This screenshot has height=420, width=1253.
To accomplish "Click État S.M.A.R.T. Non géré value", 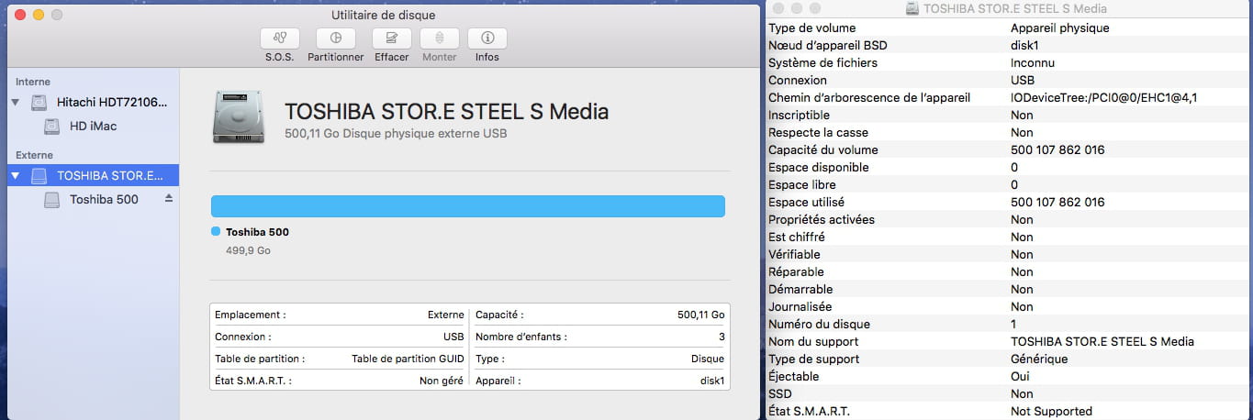I will (x=442, y=381).
